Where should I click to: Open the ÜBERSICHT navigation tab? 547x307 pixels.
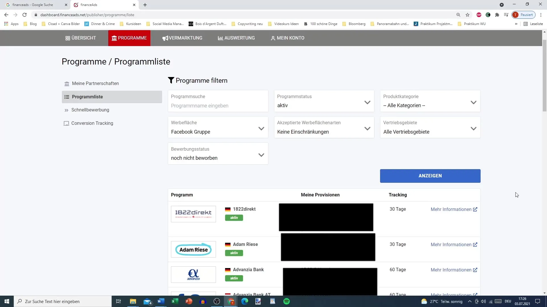tap(81, 38)
